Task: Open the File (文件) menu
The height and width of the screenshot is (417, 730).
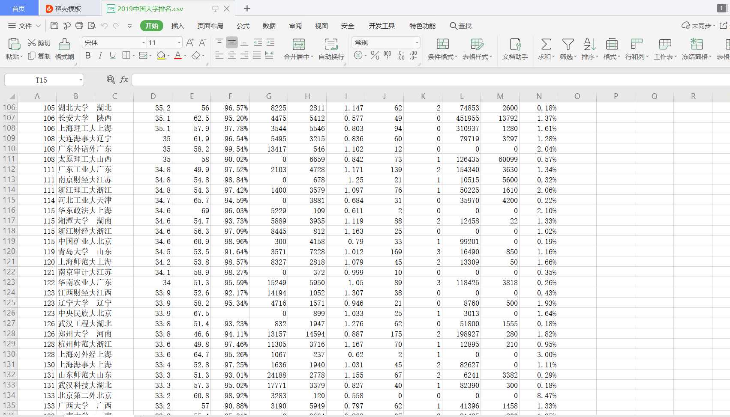Action: click(x=24, y=26)
